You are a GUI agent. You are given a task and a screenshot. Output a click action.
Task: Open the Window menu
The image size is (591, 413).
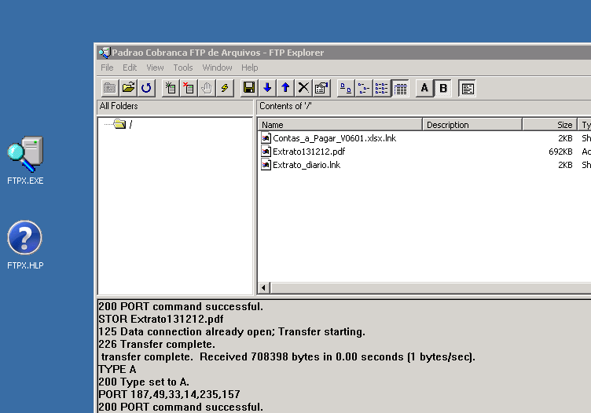pos(217,68)
